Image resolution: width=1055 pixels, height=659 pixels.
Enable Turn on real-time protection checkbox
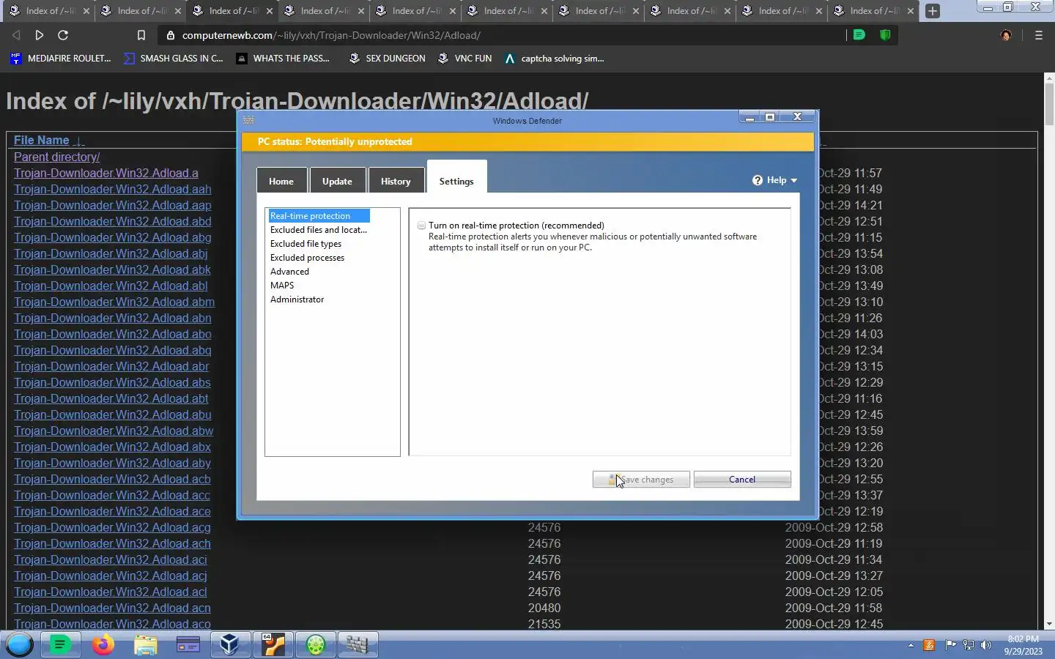(x=421, y=226)
